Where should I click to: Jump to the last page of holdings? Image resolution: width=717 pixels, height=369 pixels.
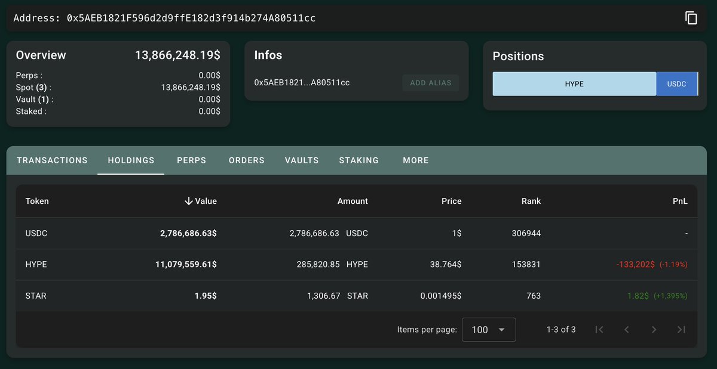tap(681, 330)
